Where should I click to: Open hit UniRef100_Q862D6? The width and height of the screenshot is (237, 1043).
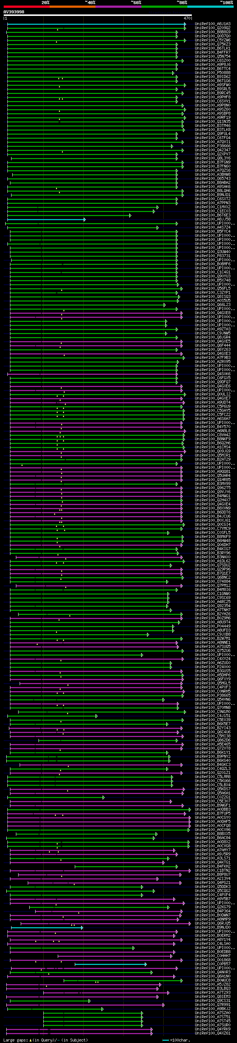pos(213,740)
